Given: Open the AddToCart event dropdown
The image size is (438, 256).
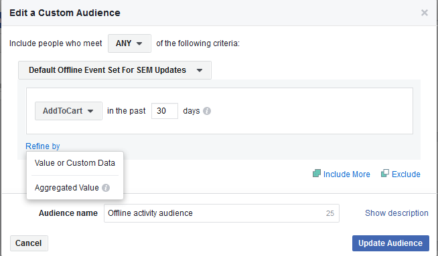Looking at the screenshot, I should pyautogui.click(x=68, y=111).
